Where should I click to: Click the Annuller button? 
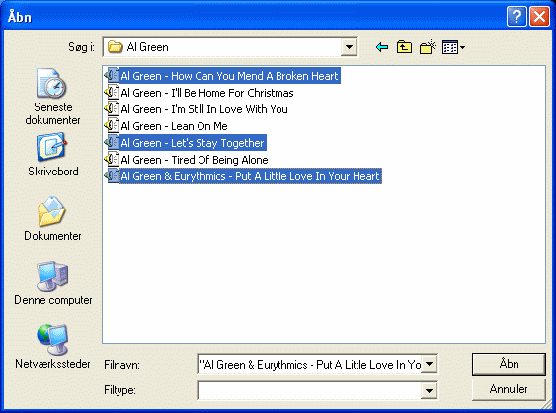pyautogui.click(x=509, y=389)
